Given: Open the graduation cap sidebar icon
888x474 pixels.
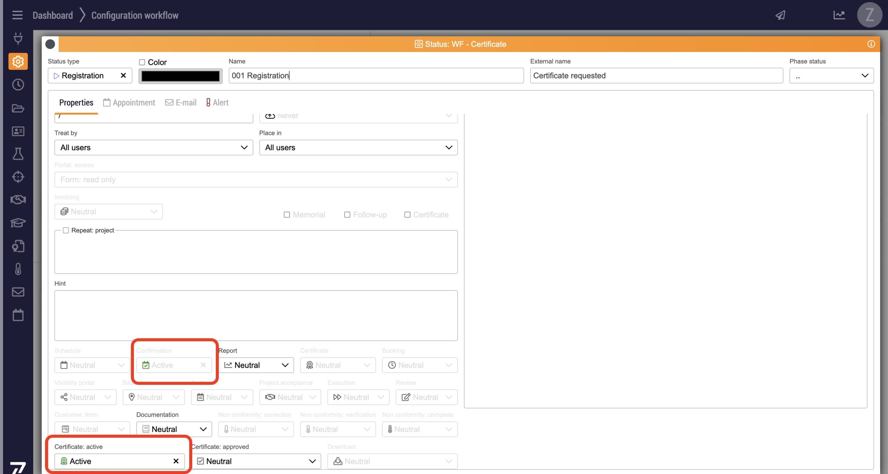Looking at the screenshot, I should [18, 223].
